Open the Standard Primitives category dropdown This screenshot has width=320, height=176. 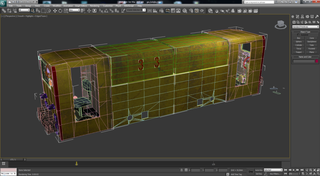[x=306, y=27]
